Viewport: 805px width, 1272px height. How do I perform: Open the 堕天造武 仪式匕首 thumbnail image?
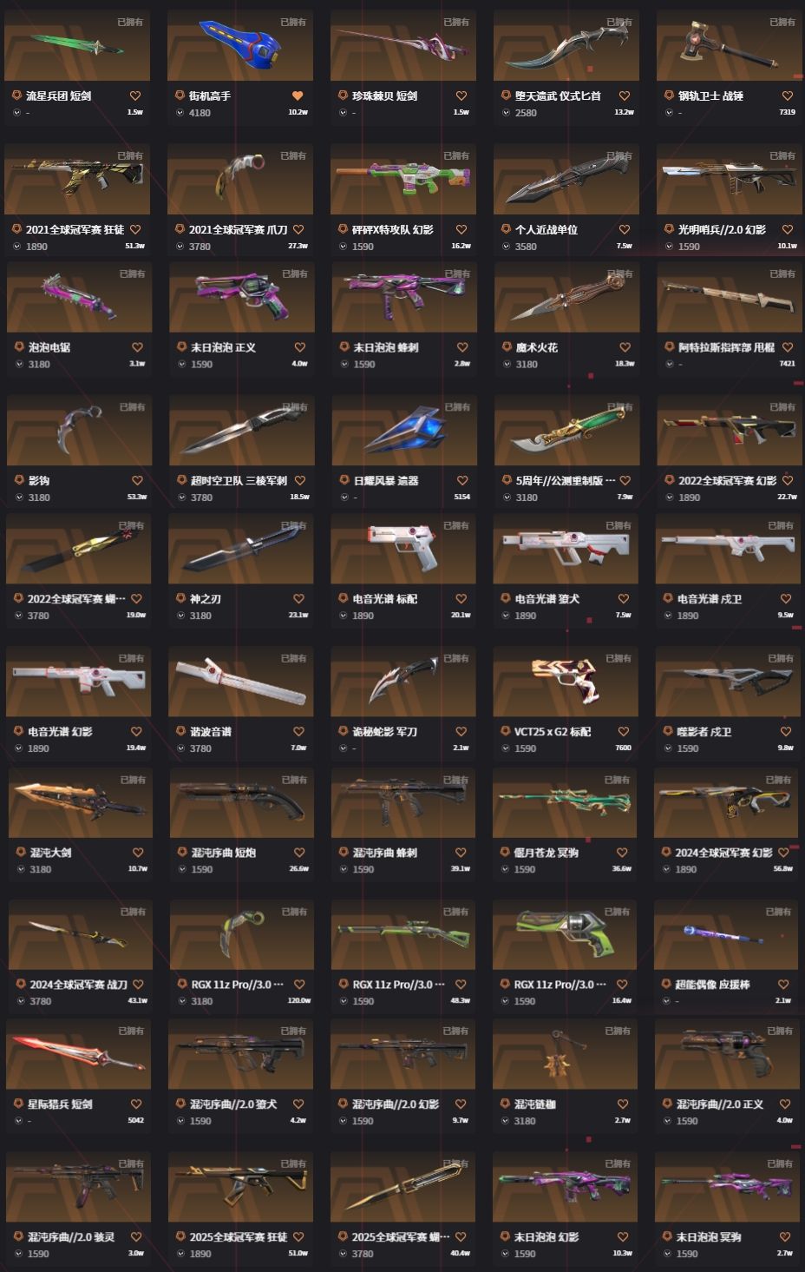565,45
